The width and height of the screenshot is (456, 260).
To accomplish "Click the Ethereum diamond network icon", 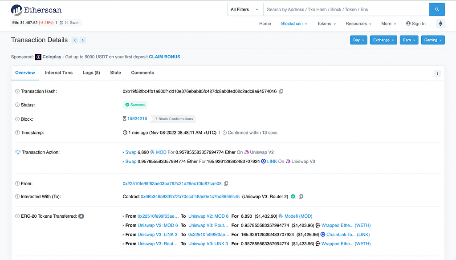I will click(440, 24).
